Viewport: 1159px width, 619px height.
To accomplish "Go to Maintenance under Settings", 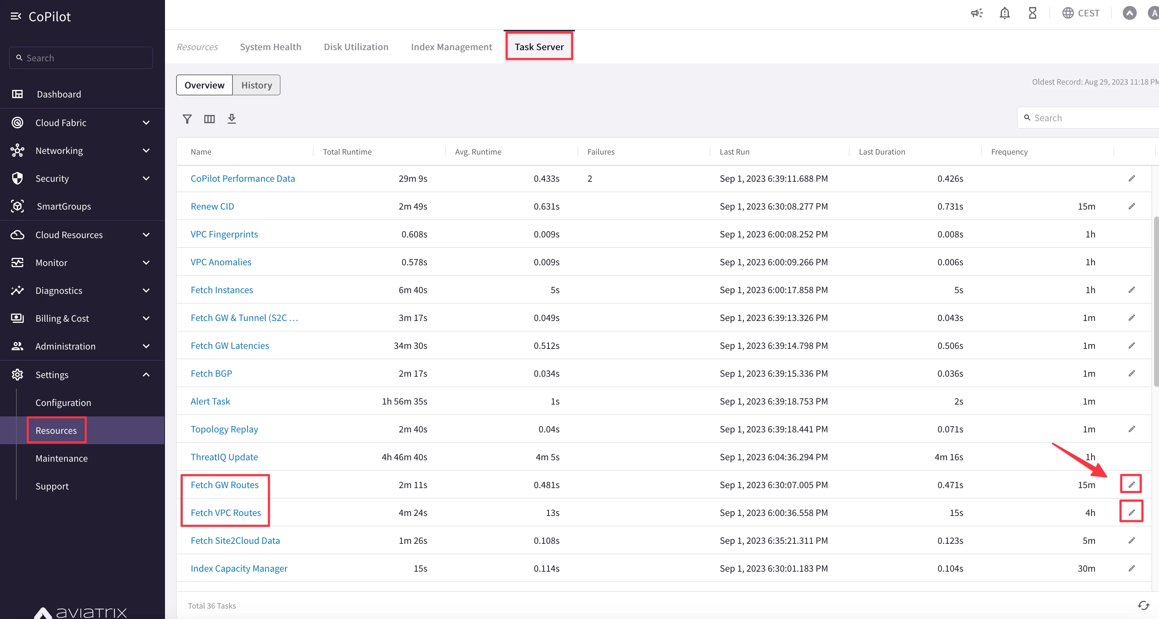I will click(62, 458).
